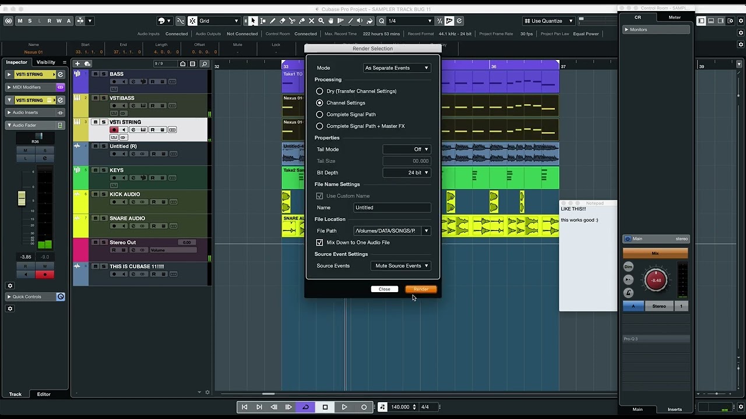The width and height of the screenshot is (746, 419).
Task: Click the Add Track plus icon
Action: (x=78, y=63)
